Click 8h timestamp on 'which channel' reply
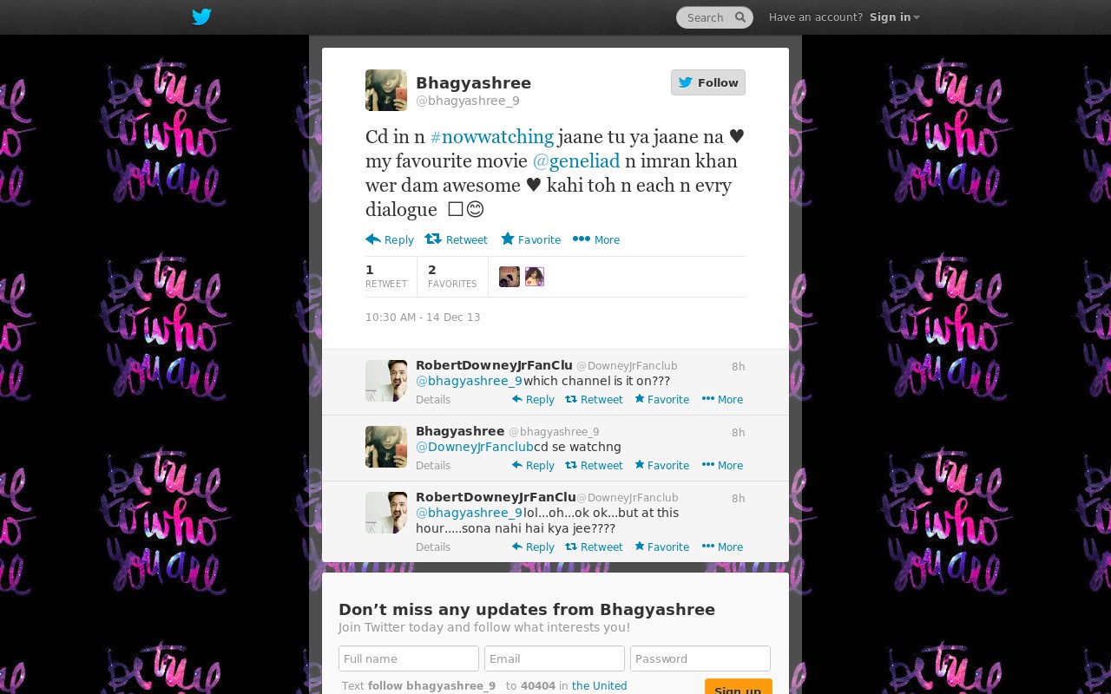This screenshot has height=694, width=1111. 738,367
